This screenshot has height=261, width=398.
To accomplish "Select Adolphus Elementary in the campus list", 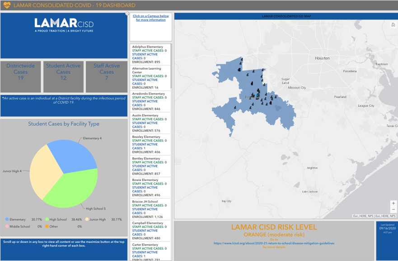I will point(150,54).
